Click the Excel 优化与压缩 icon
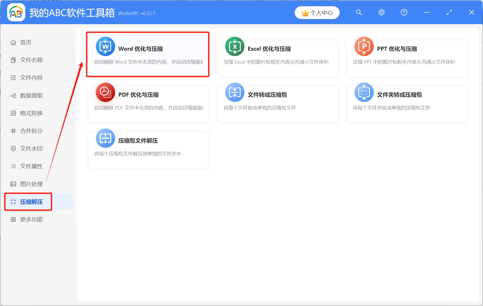This screenshot has width=483, height=306. pyautogui.click(x=235, y=46)
